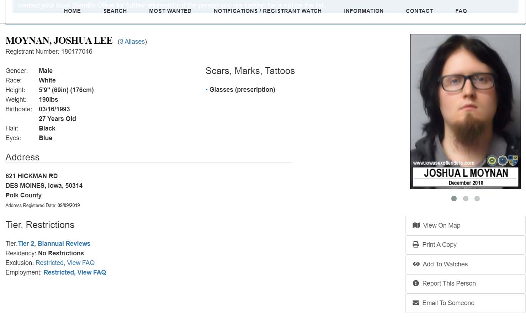Select the first photo carousel dot

click(x=454, y=198)
